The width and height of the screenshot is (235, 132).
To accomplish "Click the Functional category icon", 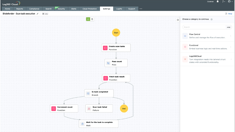I will (185, 47).
